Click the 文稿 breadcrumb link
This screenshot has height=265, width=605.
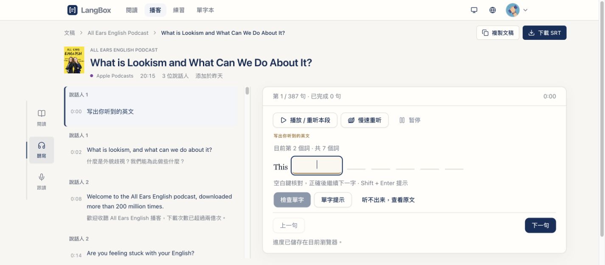point(70,33)
